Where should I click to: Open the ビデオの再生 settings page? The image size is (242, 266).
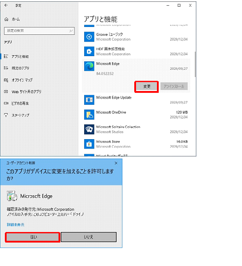pyautogui.click(x=20, y=103)
